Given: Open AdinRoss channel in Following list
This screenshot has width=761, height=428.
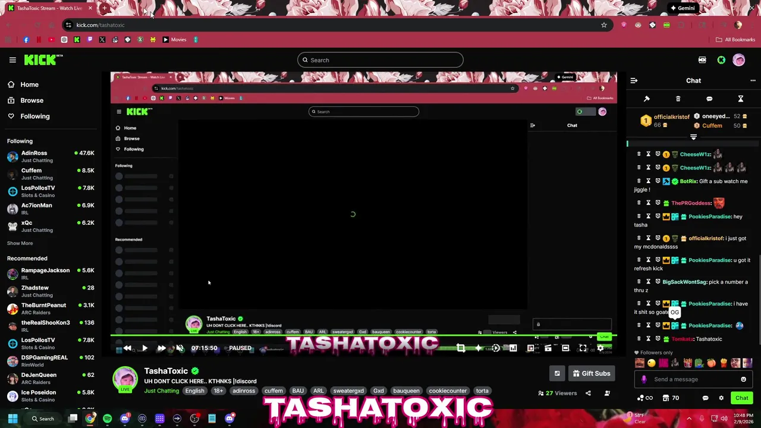Looking at the screenshot, I should point(51,156).
